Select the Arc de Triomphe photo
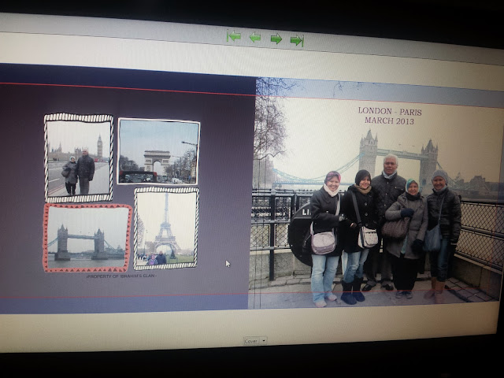Screen dimensions: 504x378 point(159,151)
